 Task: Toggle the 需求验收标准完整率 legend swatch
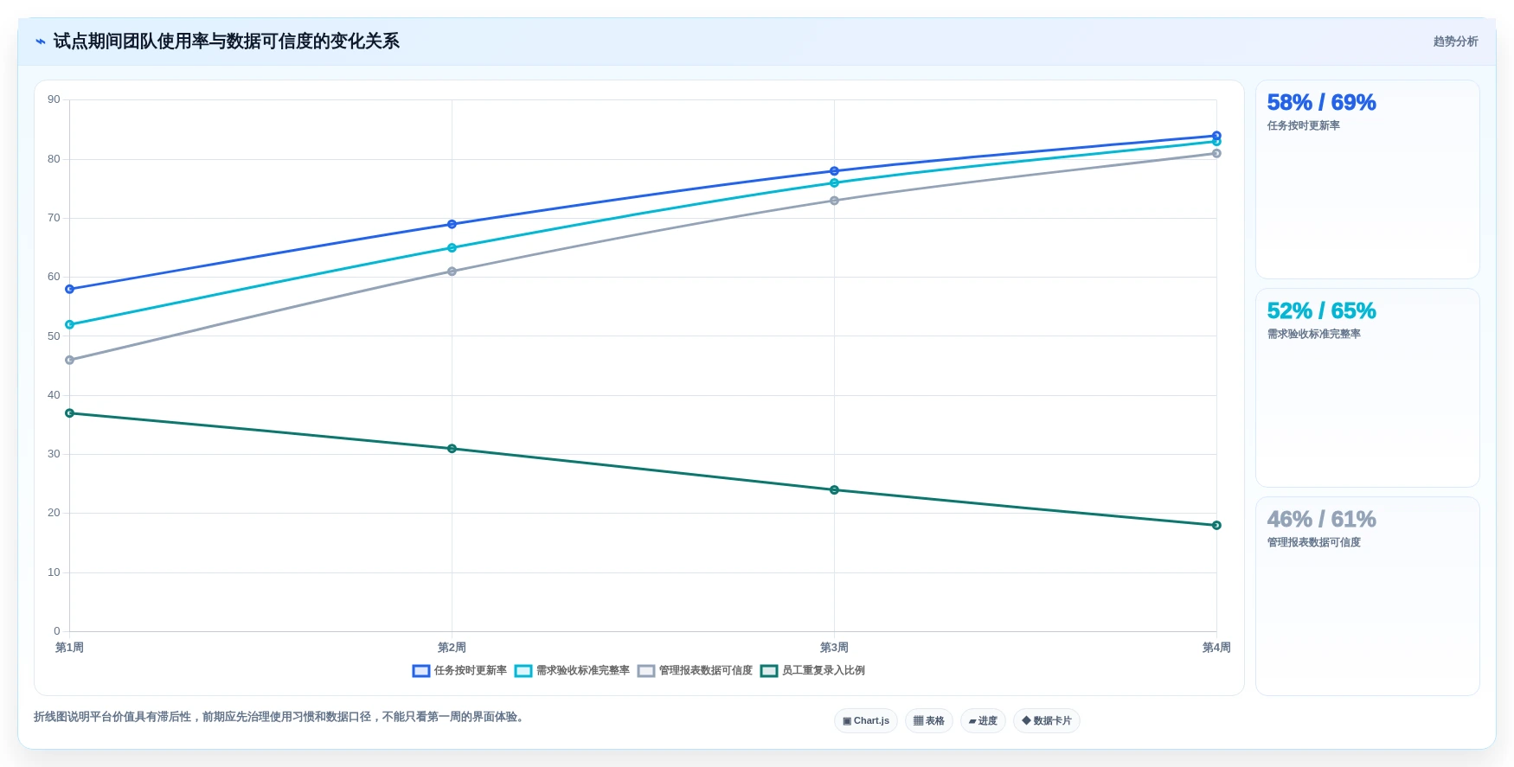point(523,671)
